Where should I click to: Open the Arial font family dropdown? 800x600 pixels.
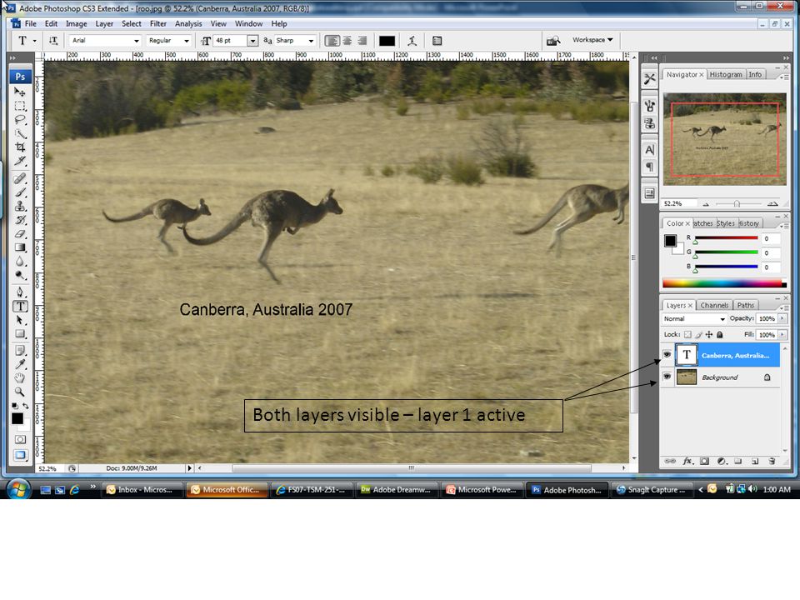coord(136,41)
